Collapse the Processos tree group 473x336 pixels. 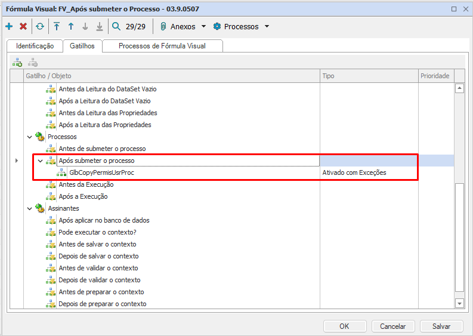[x=30, y=137]
